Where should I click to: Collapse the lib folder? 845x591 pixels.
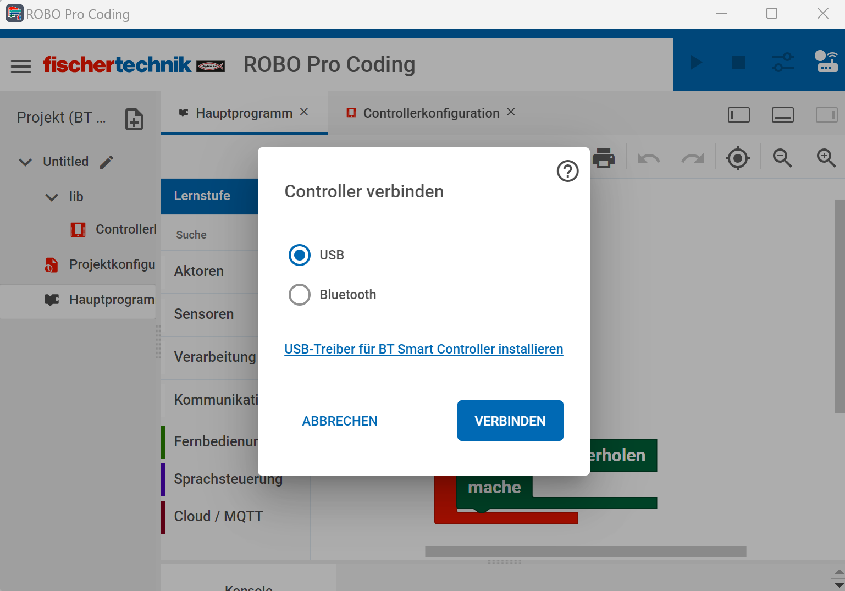52,197
